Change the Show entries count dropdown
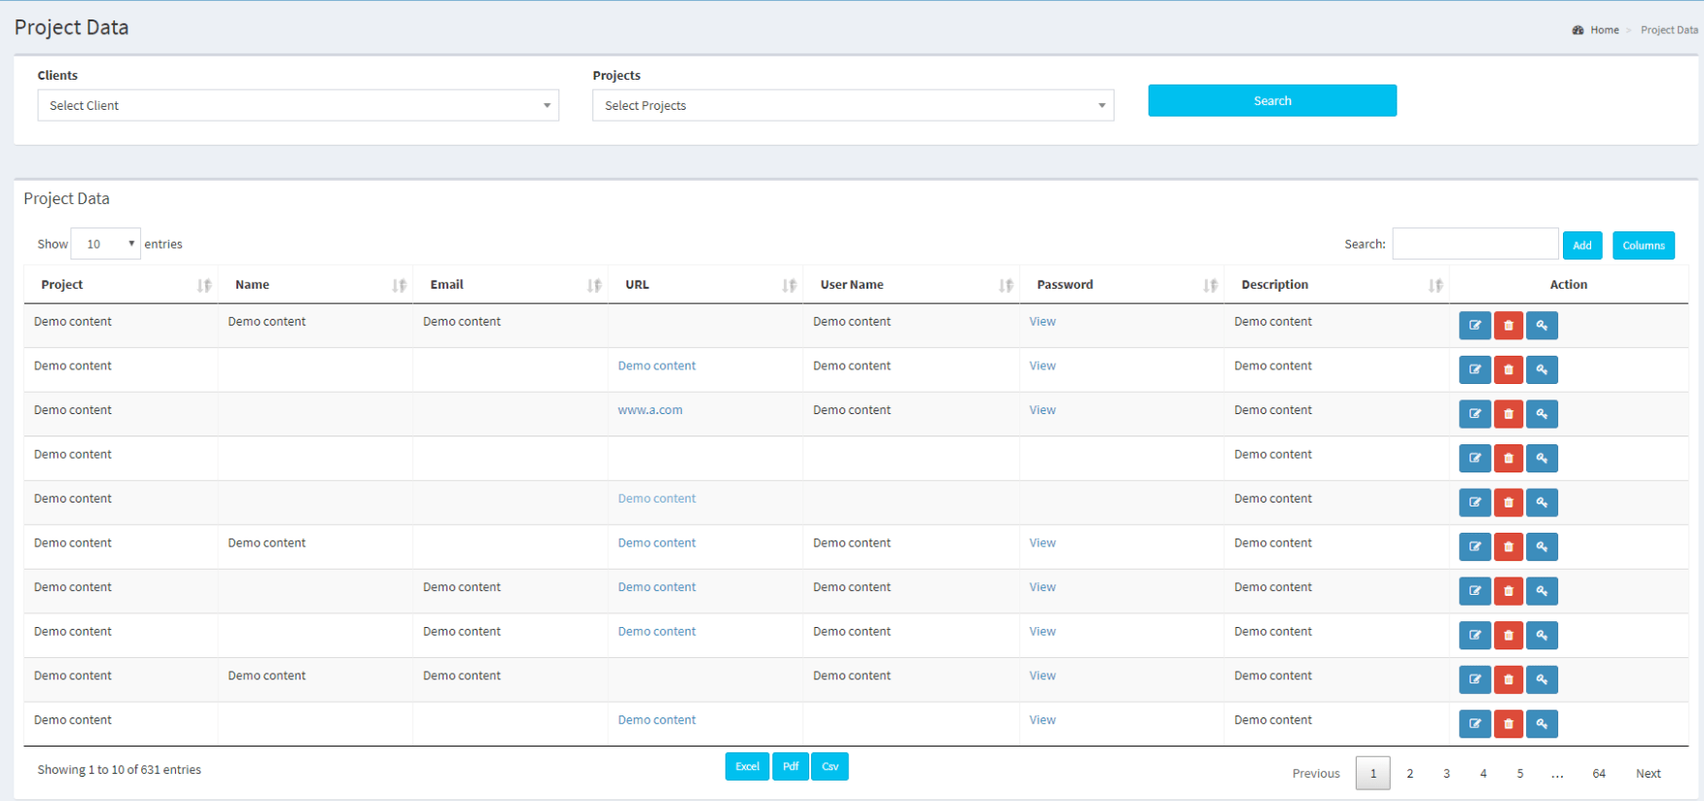This screenshot has height=801, width=1704. tap(105, 244)
